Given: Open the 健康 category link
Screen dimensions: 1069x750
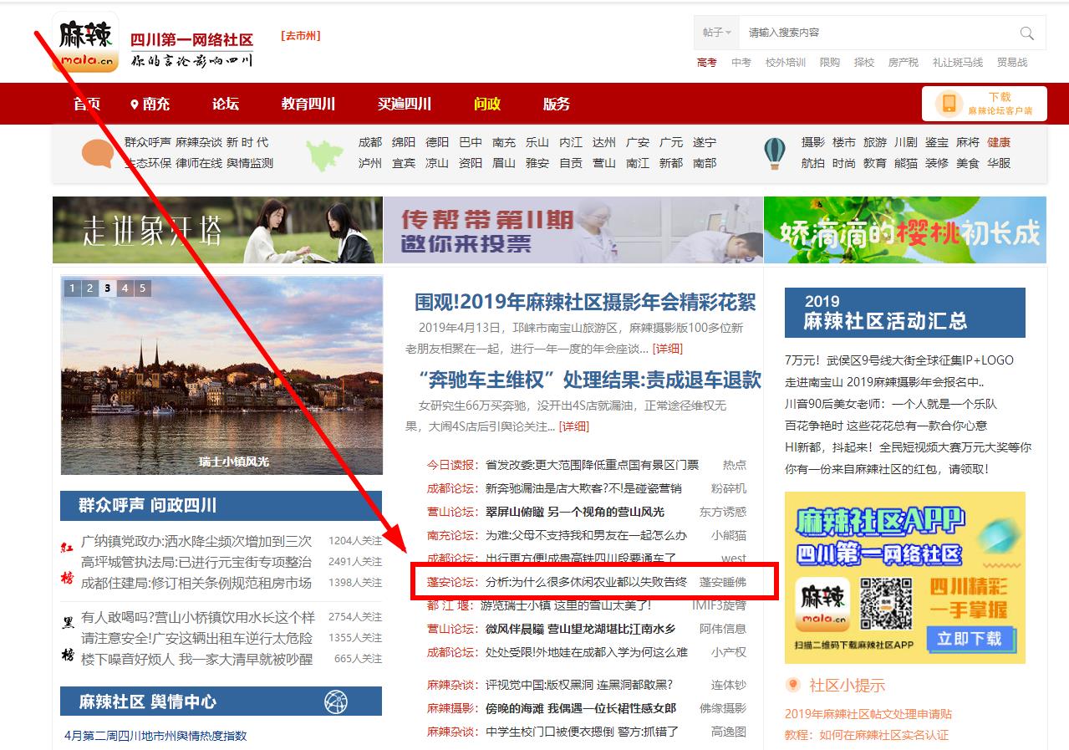Looking at the screenshot, I should pos(999,142).
